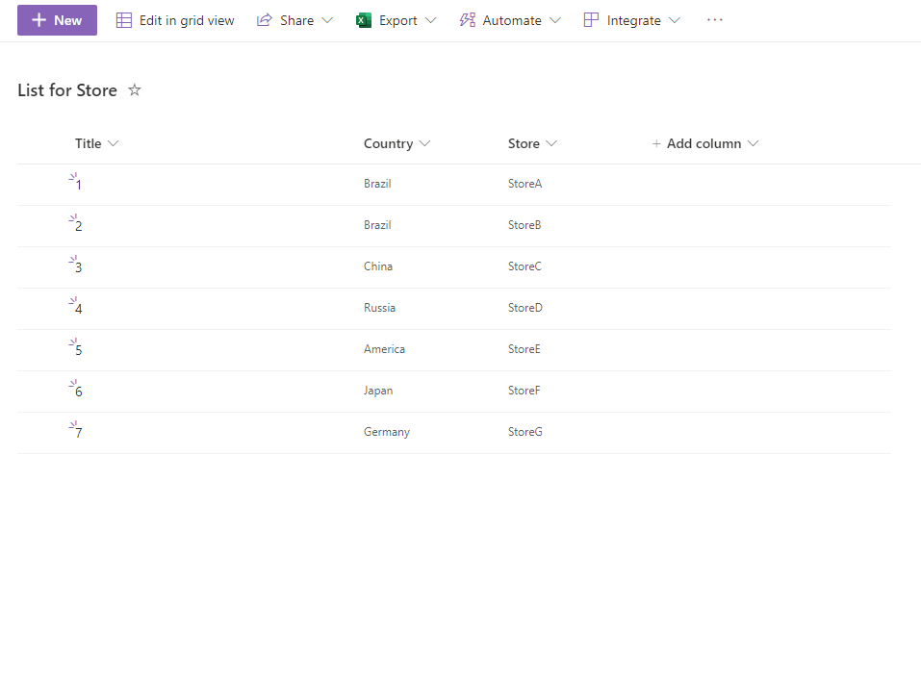Click the Japan country cell

tap(378, 391)
